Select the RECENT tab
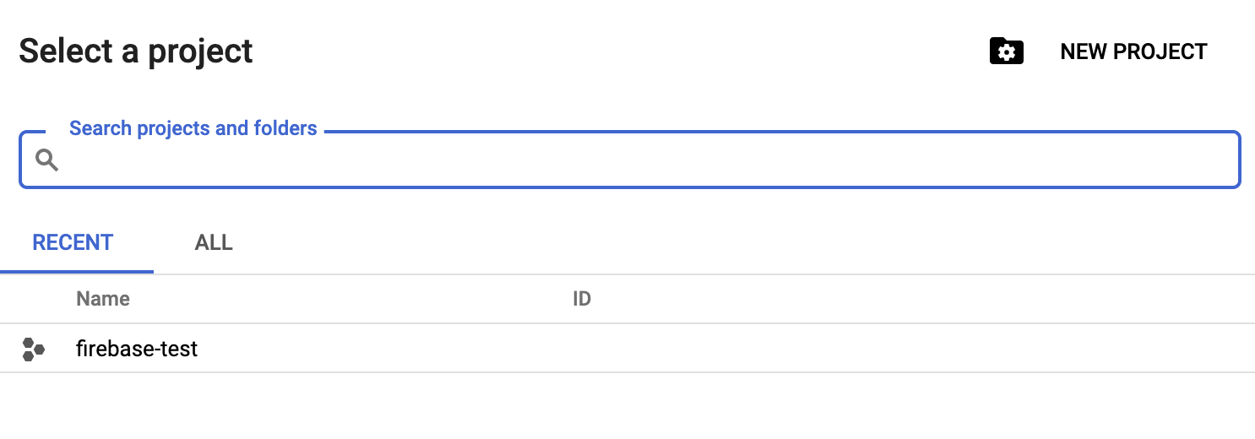 click(73, 243)
